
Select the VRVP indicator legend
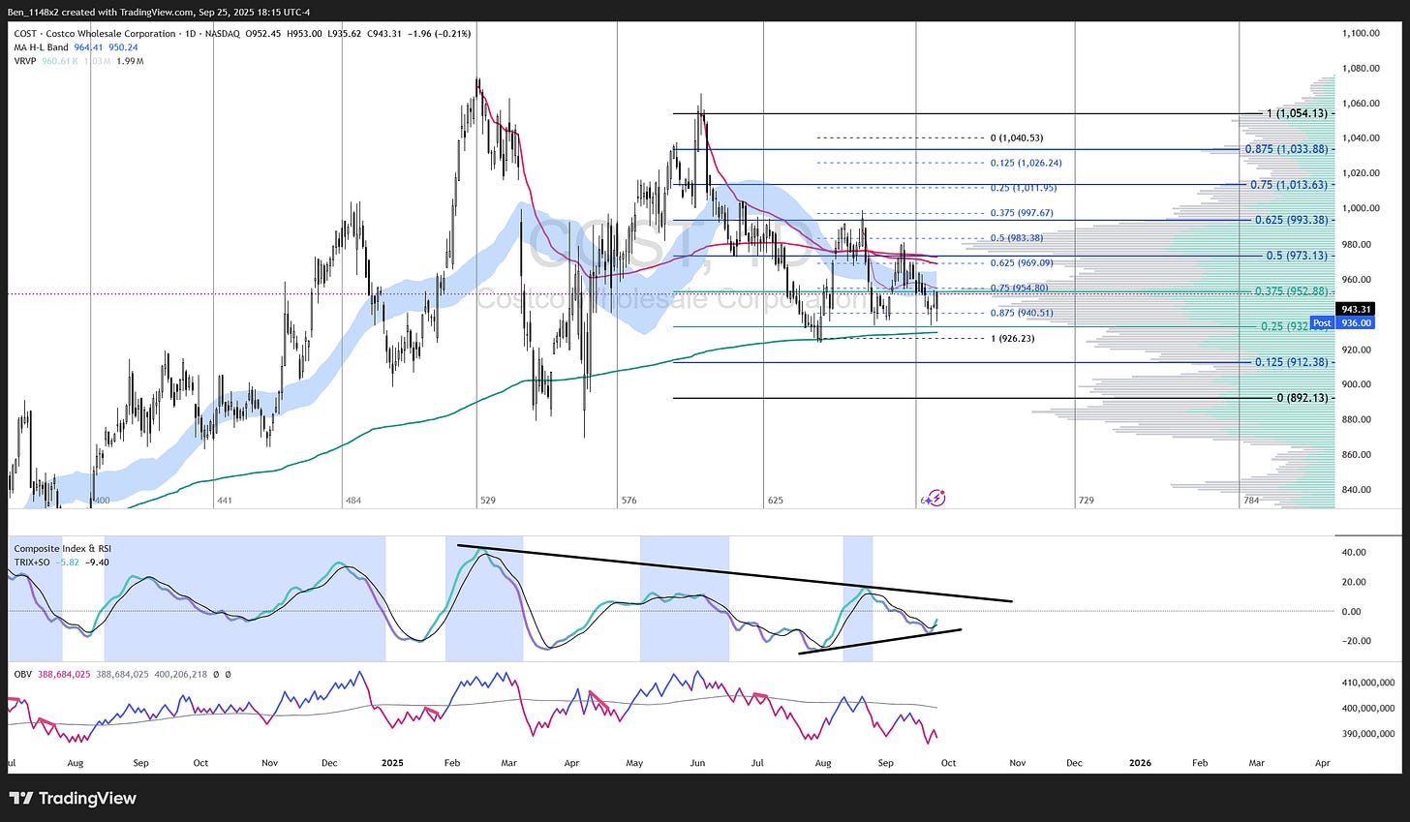point(24,61)
